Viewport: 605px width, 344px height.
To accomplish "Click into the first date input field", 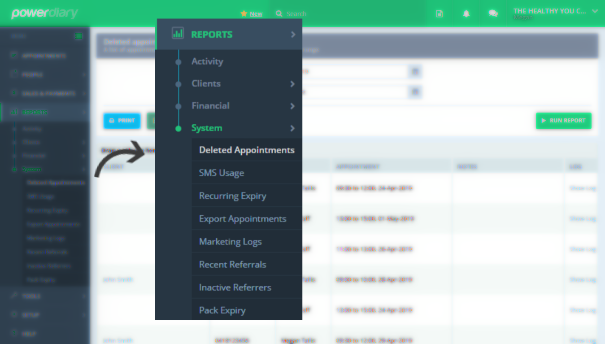I will click(x=355, y=71).
